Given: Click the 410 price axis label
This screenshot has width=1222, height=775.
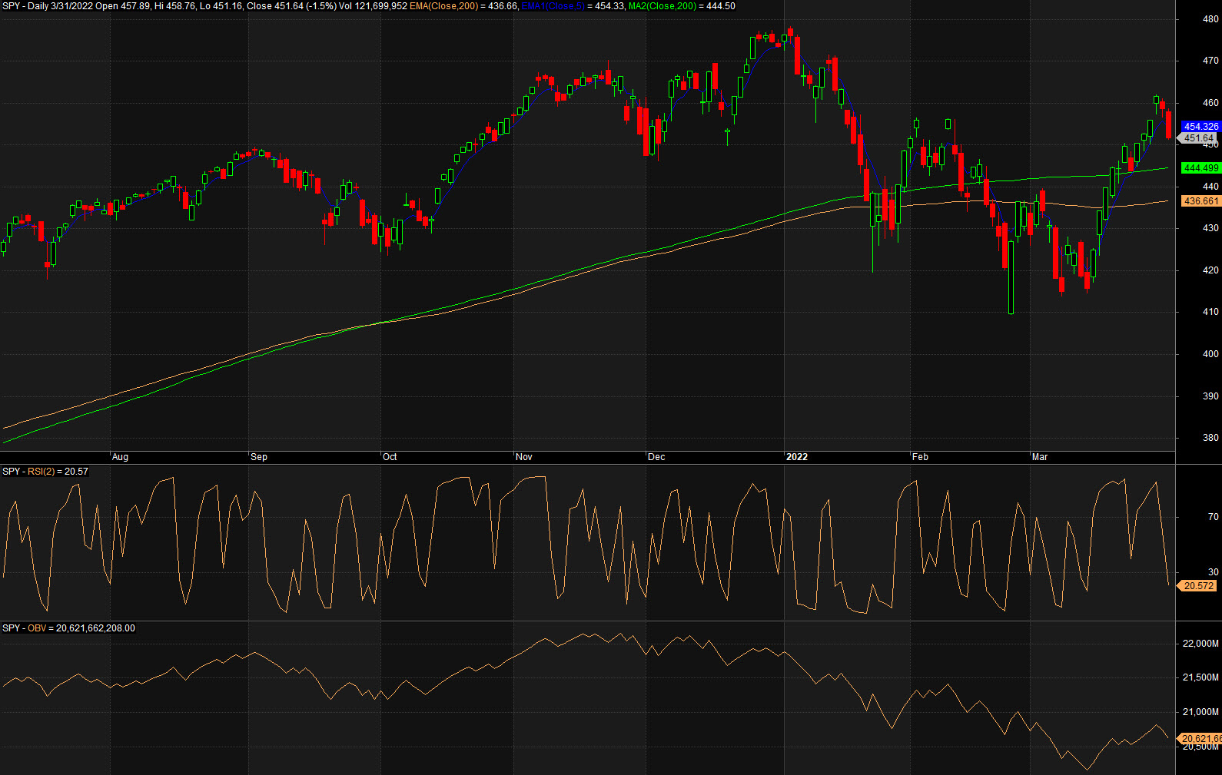Looking at the screenshot, I should pyautogui.click(x=1210, y=312).
